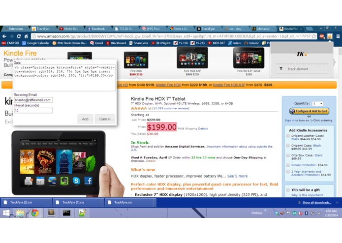Image resolution: width=342 pixels, height=243 pixels.
Task: Click the Interval seconds field
Action: point(33,111)
